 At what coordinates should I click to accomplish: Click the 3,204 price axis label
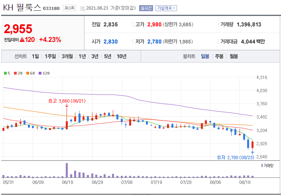[x=262, y=130]
